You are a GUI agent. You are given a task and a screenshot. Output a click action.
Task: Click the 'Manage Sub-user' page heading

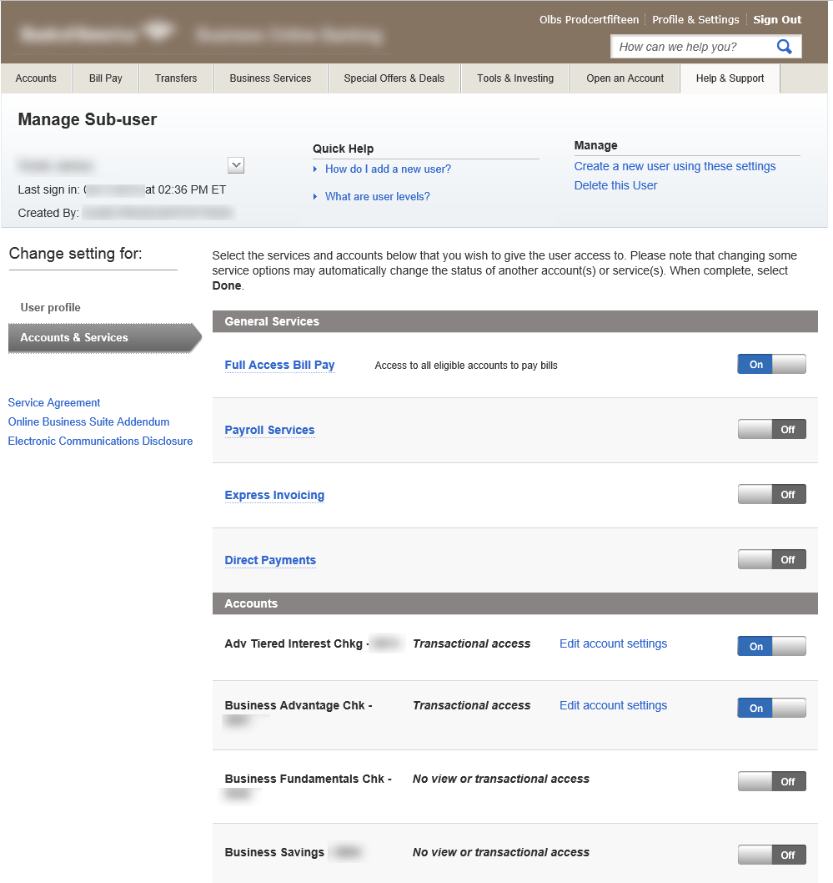click(88, 119)
